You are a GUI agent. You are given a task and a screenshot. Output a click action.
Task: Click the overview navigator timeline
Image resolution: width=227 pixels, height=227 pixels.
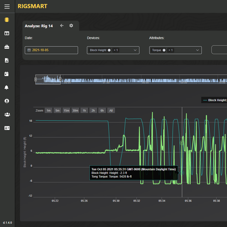tap(131, 79)
